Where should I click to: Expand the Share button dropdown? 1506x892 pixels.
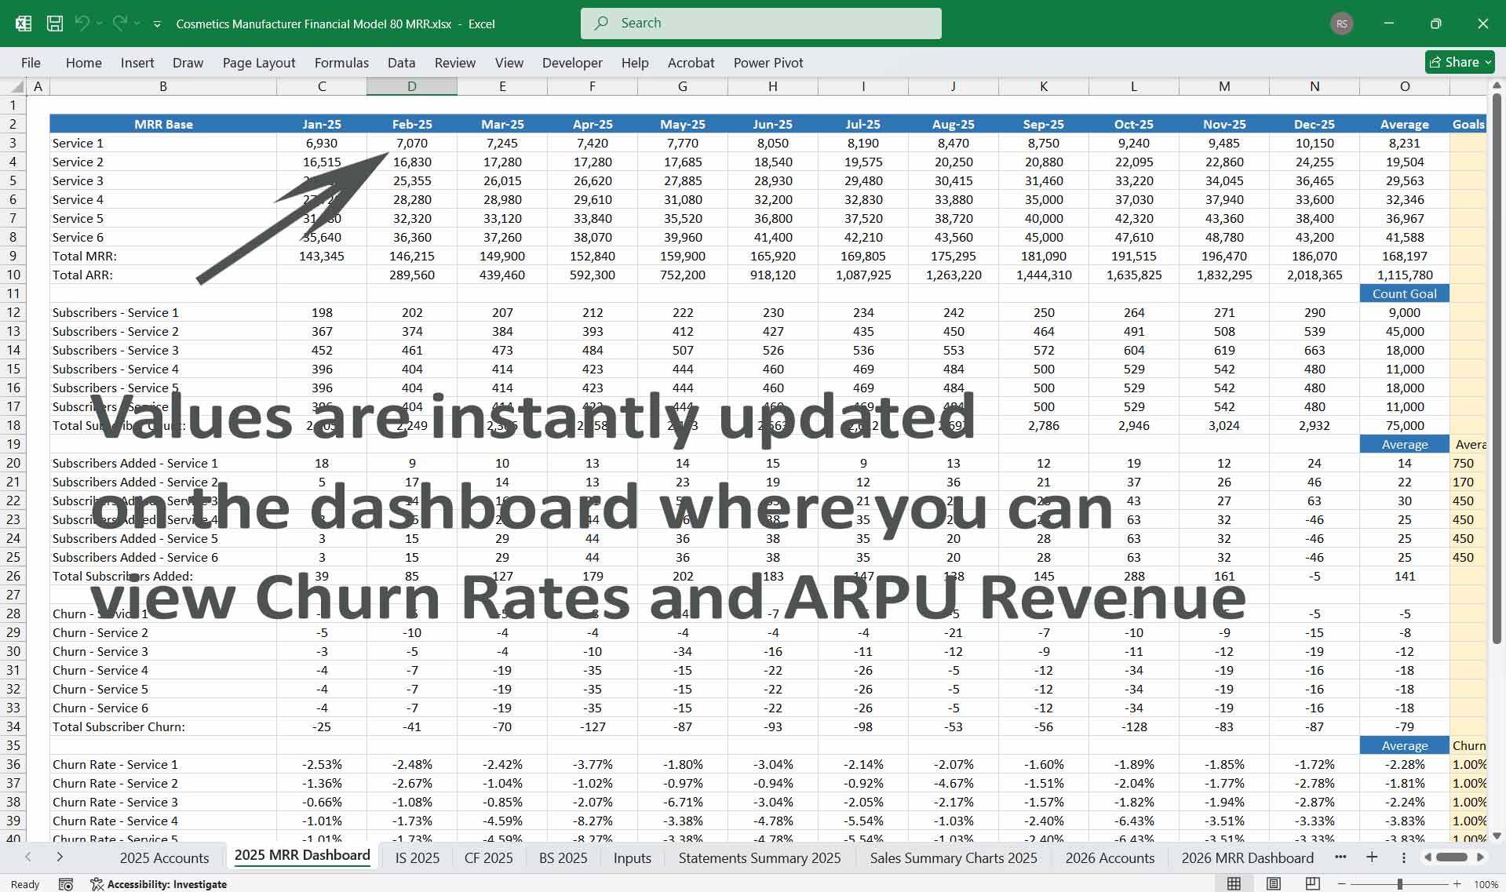click(x=1487, y=62)
